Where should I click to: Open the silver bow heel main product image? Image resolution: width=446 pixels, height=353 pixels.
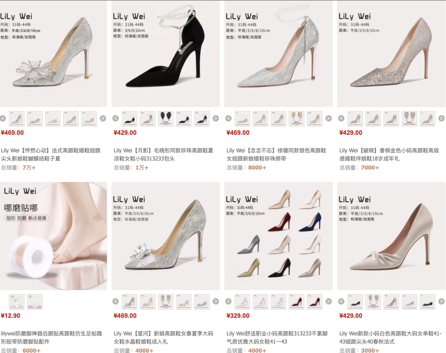(53, 54)
